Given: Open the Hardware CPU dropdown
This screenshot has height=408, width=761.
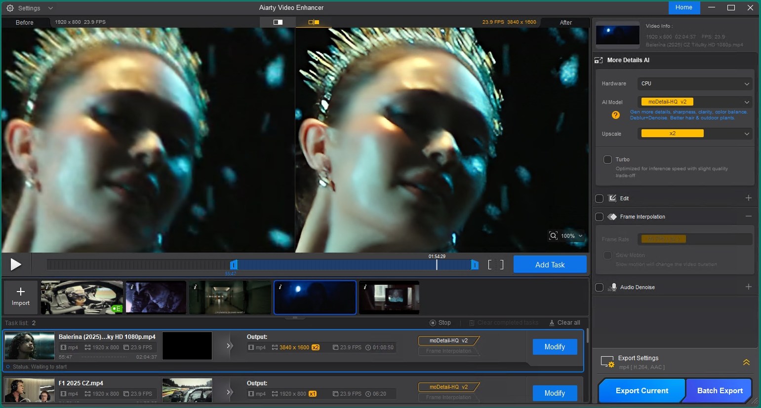Looking at the screenshot, I should [694, 84].
